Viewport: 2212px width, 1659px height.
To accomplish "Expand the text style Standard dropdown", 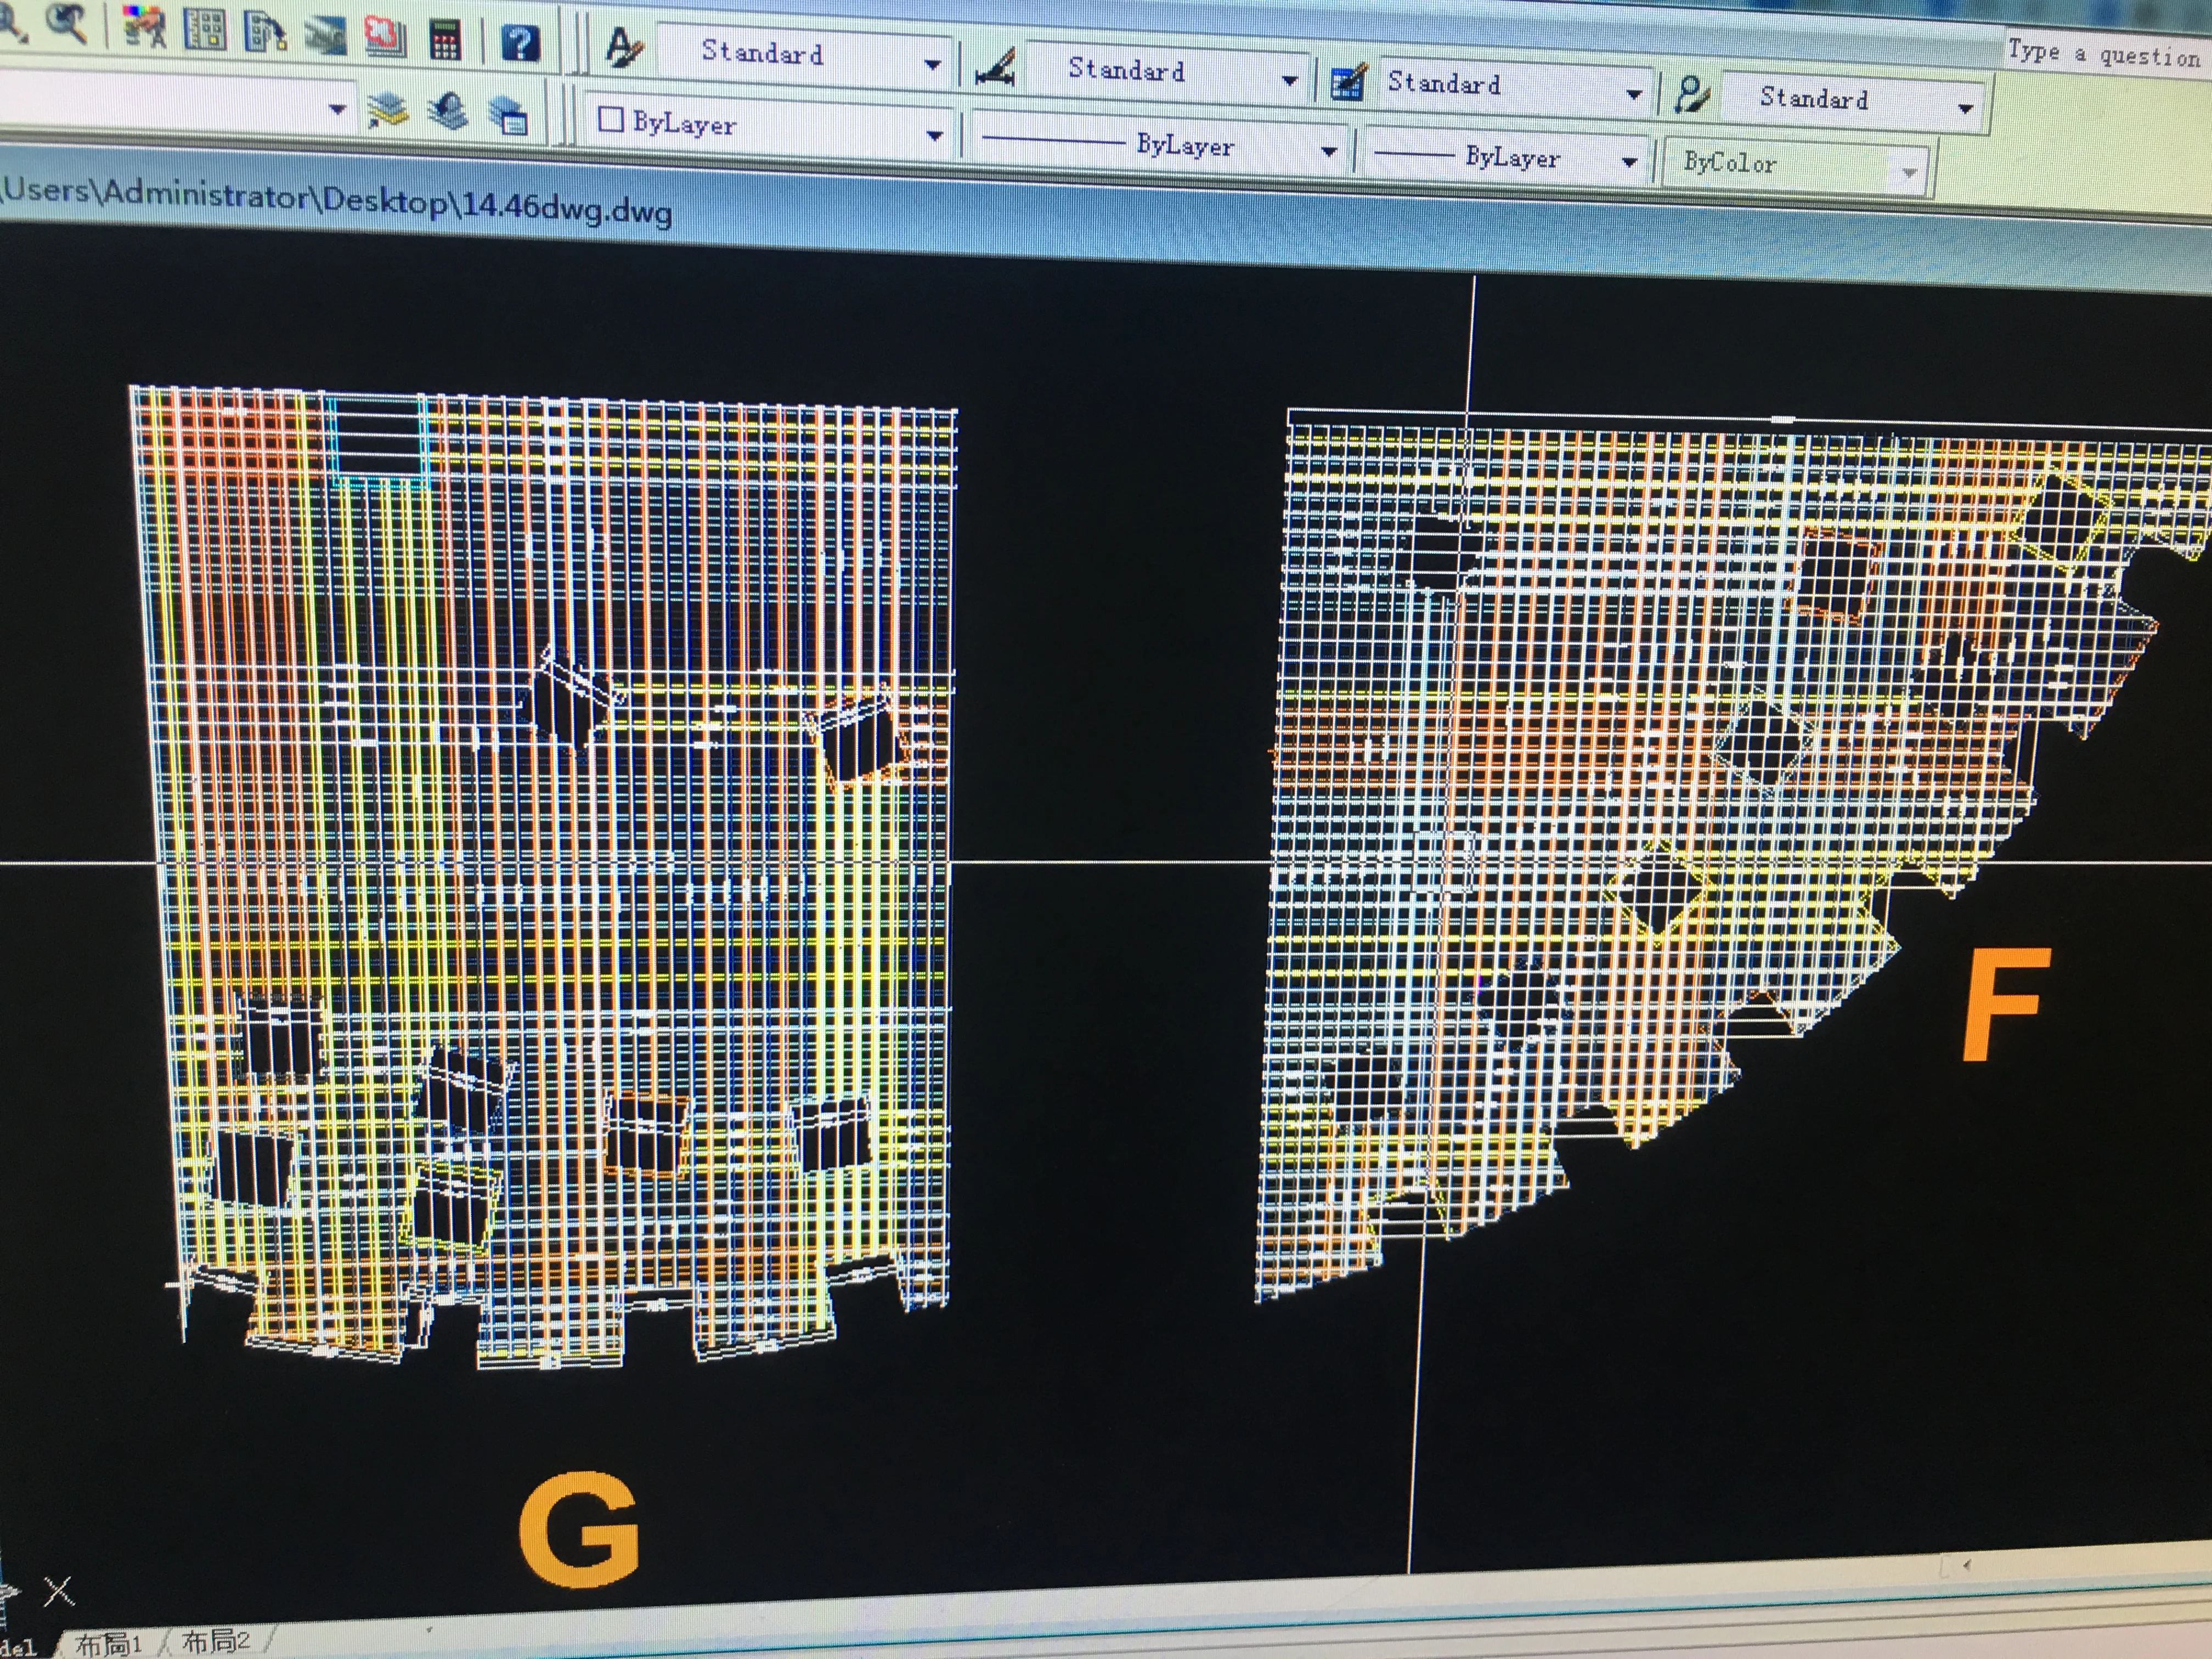I will (932, 65).
